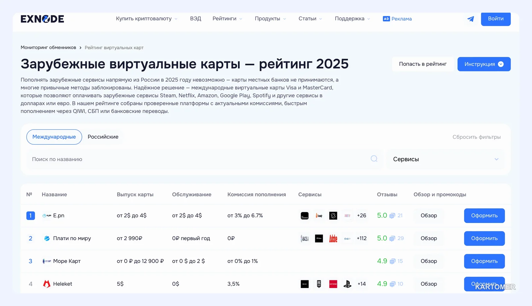Show +26 more services for E.pn
This screenshot has width=532, height=306.
pos(362,216)
